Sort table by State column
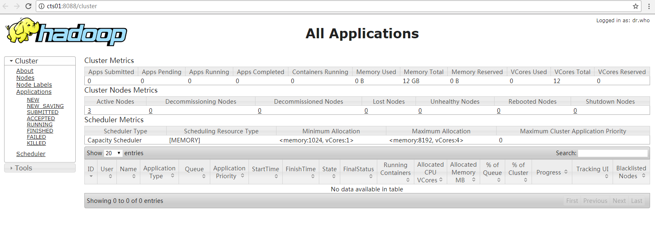Screen dimensions: 655x235 [330, 172]
